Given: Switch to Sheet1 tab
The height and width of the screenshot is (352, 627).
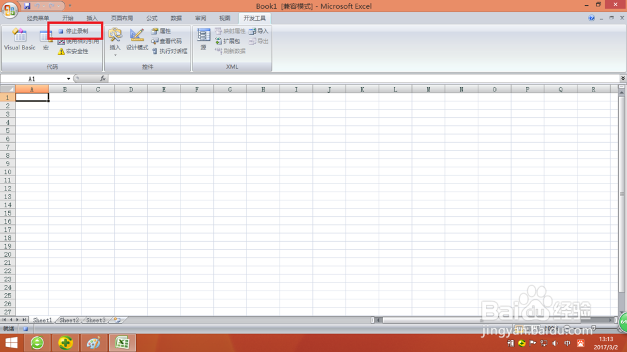Looking at the screenshot, I should 42,320.
